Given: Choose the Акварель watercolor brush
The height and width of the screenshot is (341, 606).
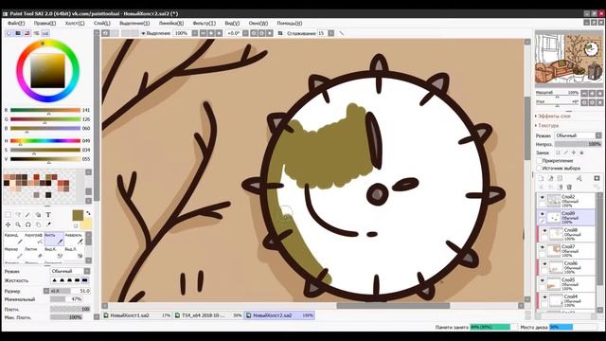Looking at the screenshot, I should tap(74, 239).
